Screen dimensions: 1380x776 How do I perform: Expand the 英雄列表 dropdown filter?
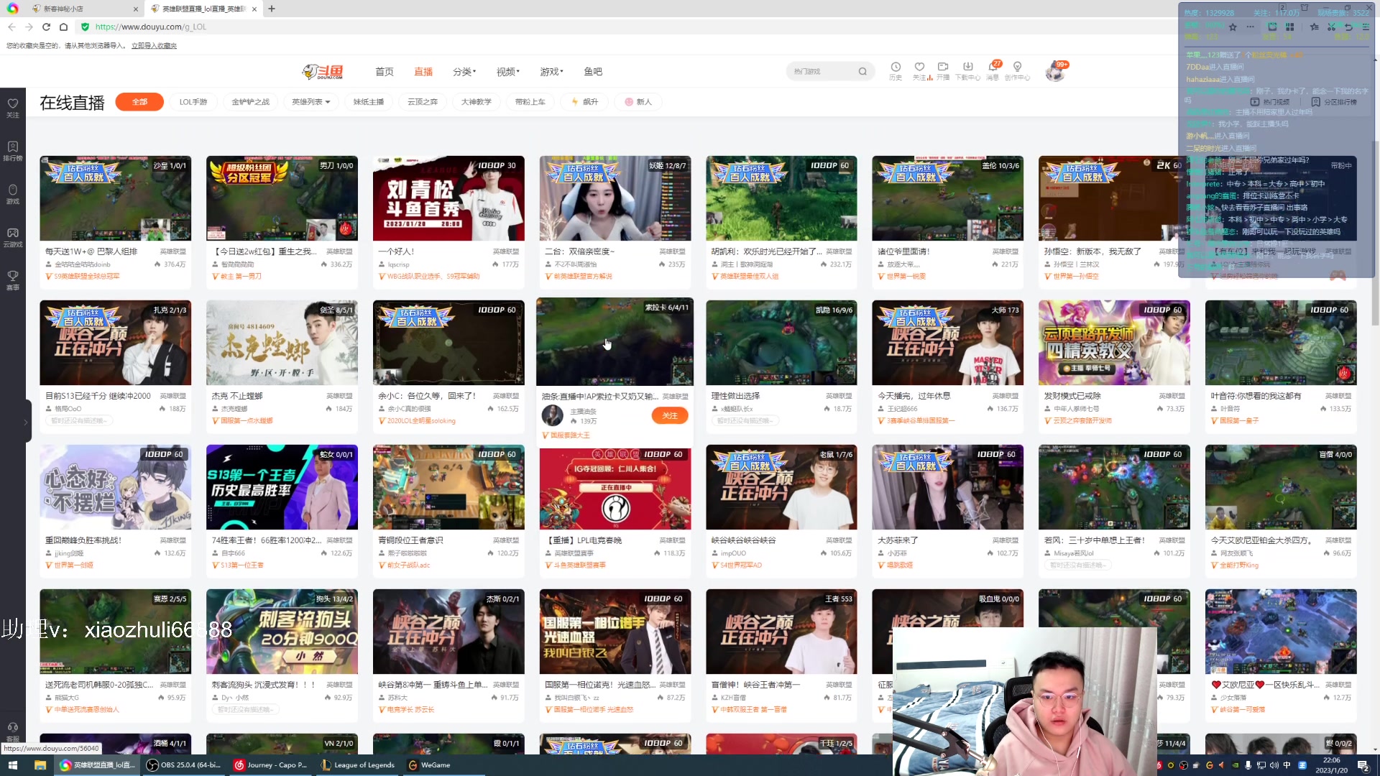(x=310, y=102)
